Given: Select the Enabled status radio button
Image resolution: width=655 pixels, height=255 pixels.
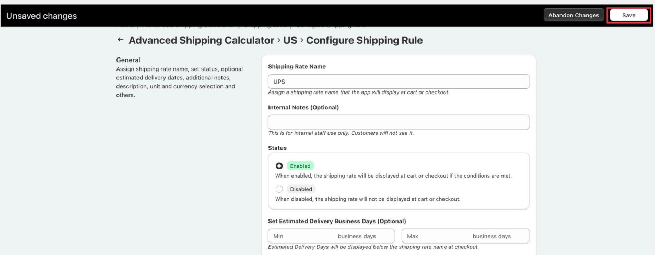Looking at the screenshot, I should coord(279,166).
